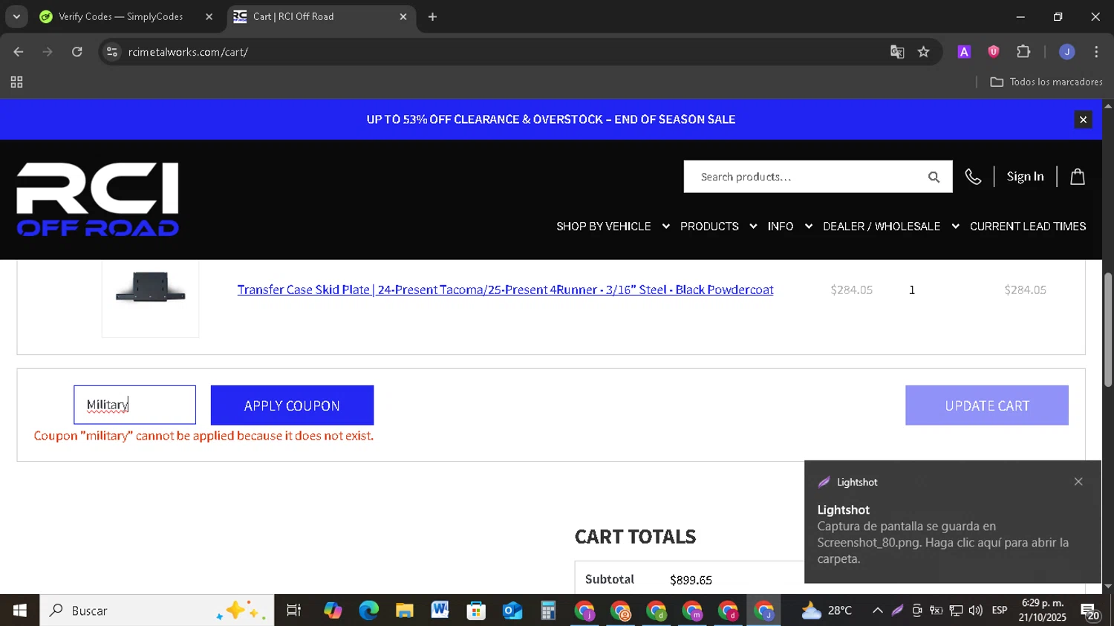Click the quantity value 1
The height and width of the screenshot is (626, 1114).
912,290
